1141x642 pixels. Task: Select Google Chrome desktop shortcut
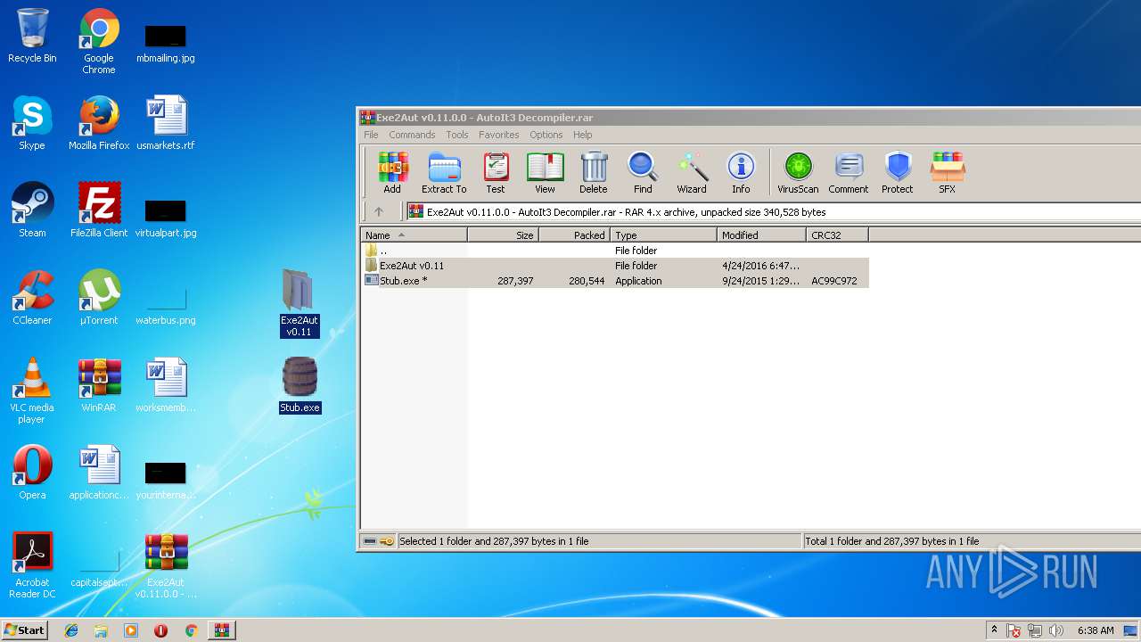pyautogui.click(x=99, y=42)
